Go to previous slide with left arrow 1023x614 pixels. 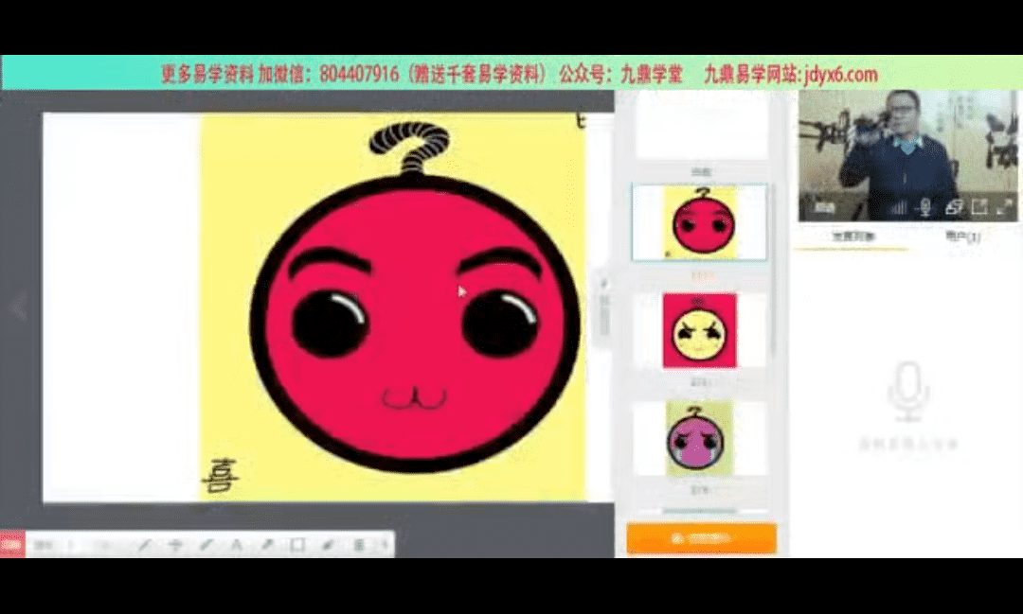(17, 307)
